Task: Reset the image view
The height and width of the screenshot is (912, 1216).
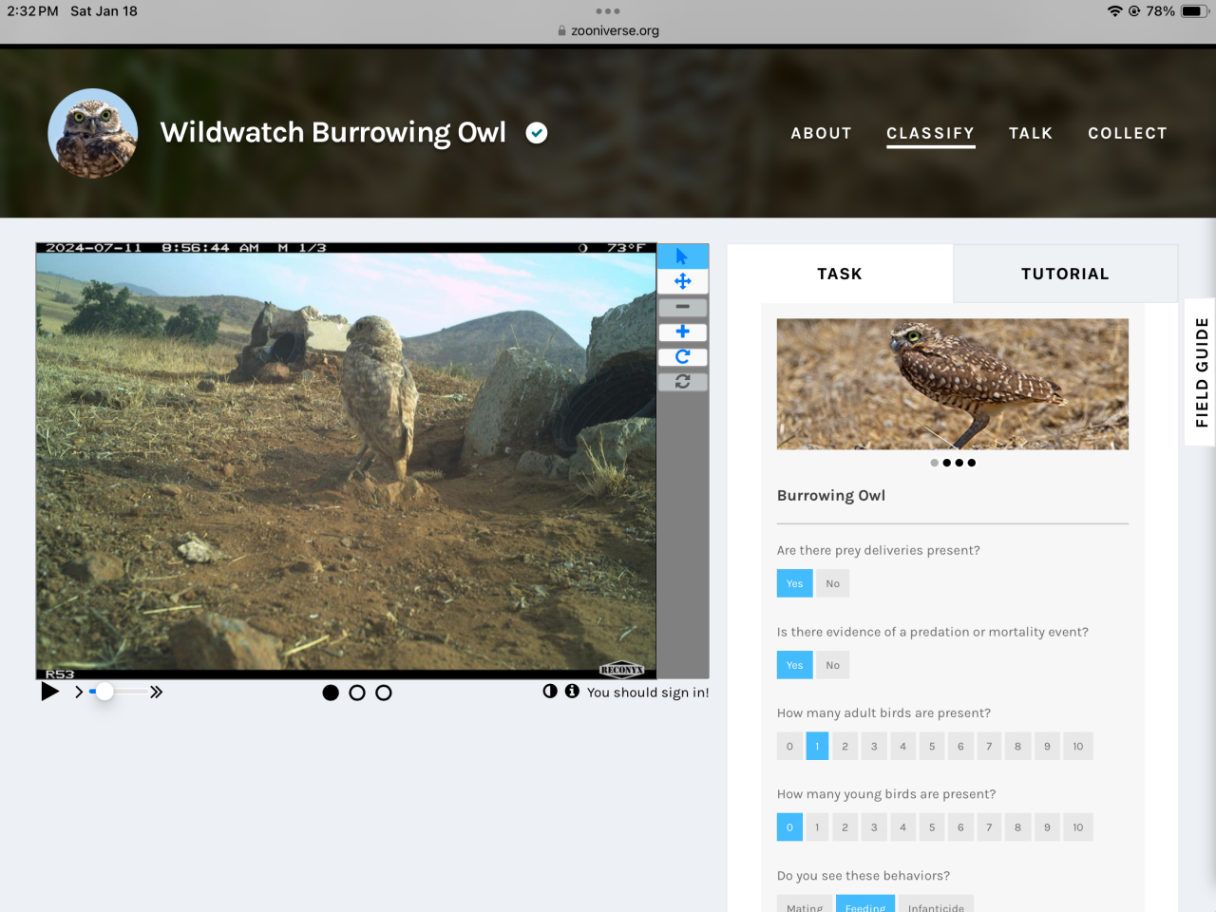Action: tap(682, 381)
